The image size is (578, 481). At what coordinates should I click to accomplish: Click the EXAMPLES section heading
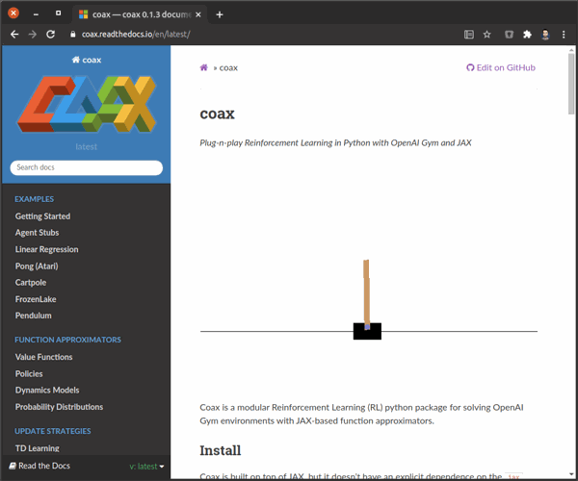click(x=35, y=199)
